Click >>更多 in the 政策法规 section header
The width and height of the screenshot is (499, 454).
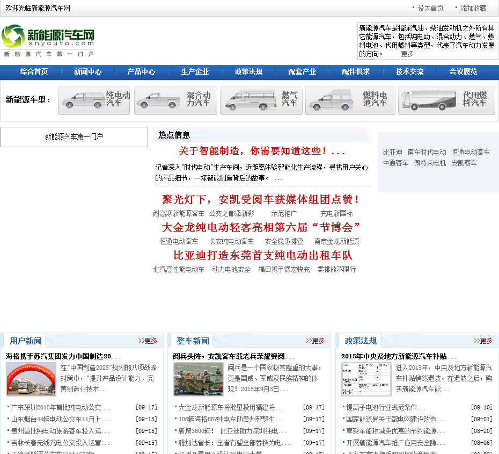point(483,341)
